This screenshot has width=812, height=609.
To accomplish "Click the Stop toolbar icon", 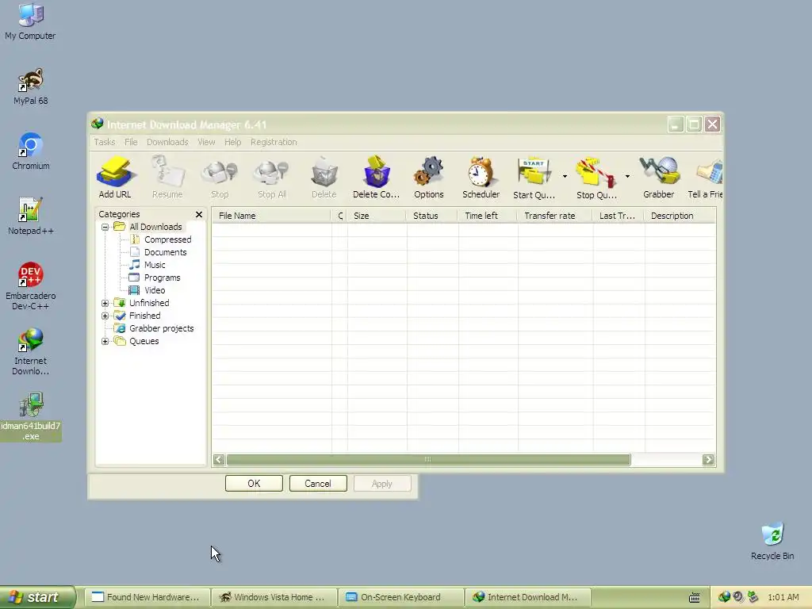I will pos(220,178).
